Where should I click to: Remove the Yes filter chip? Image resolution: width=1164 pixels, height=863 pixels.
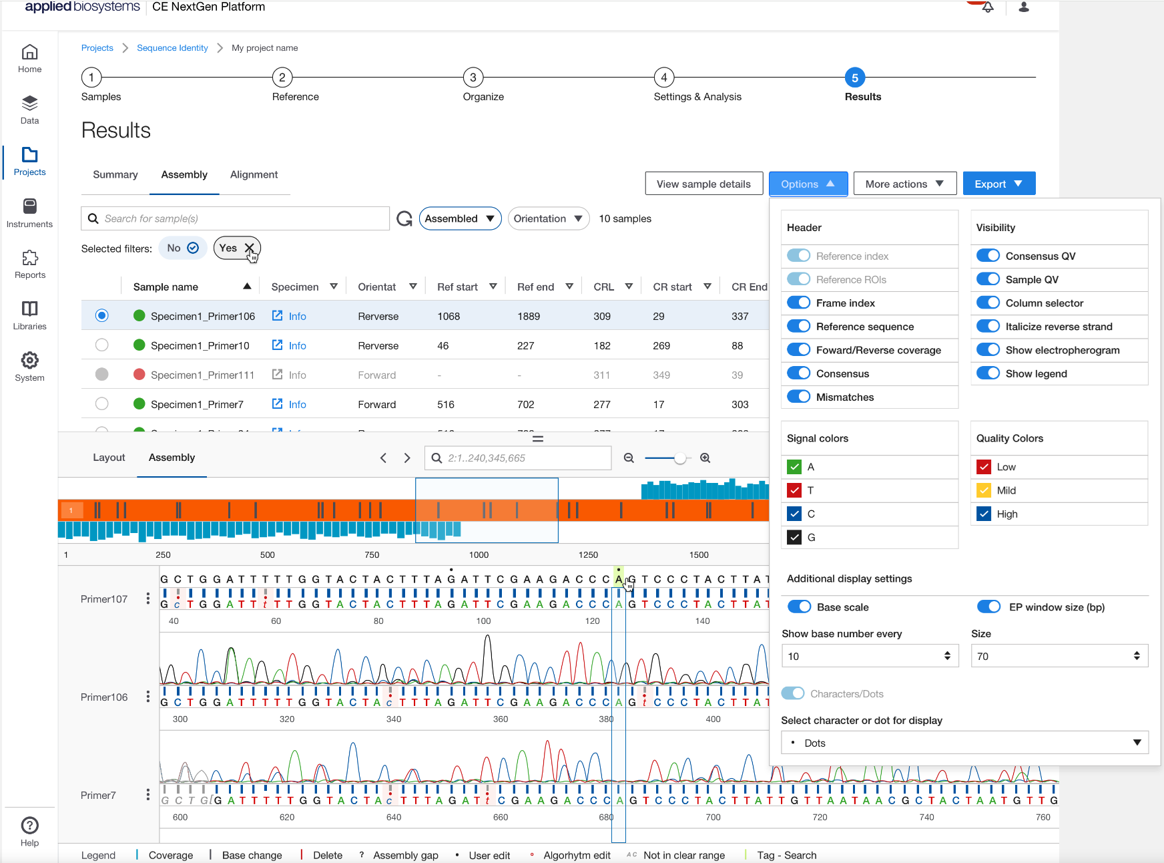click(249, 248)
